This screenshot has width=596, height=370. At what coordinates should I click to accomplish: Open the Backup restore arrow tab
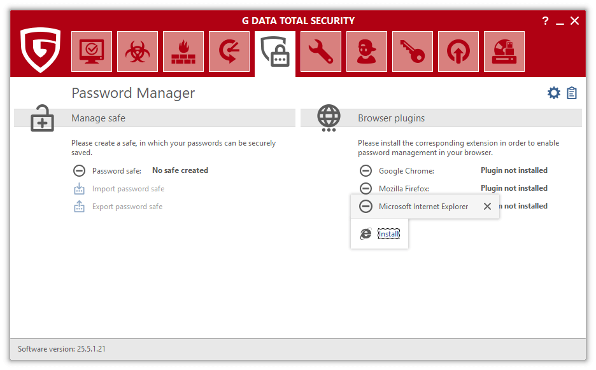coord(229,51)
